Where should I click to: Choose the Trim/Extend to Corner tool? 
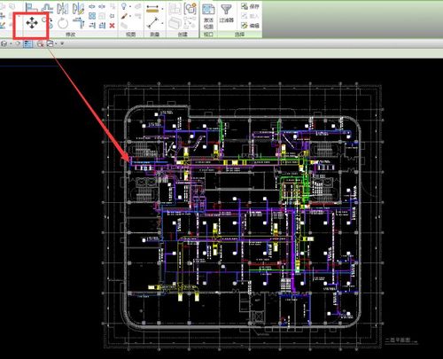79,22
